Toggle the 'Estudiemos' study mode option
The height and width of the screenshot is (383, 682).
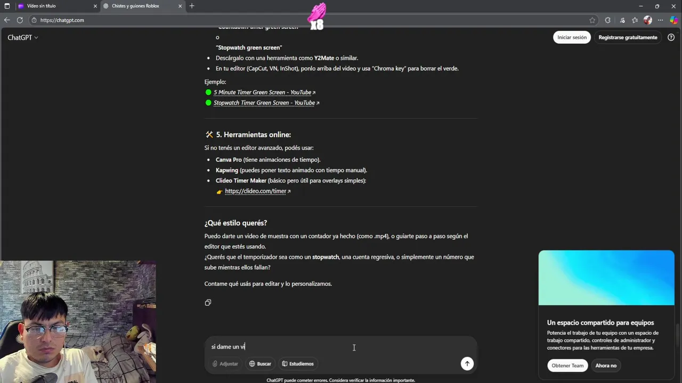[298, 364]
